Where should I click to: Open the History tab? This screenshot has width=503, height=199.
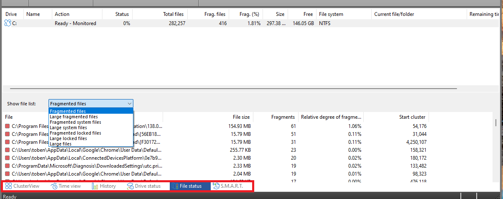click(x=104, y=186)
